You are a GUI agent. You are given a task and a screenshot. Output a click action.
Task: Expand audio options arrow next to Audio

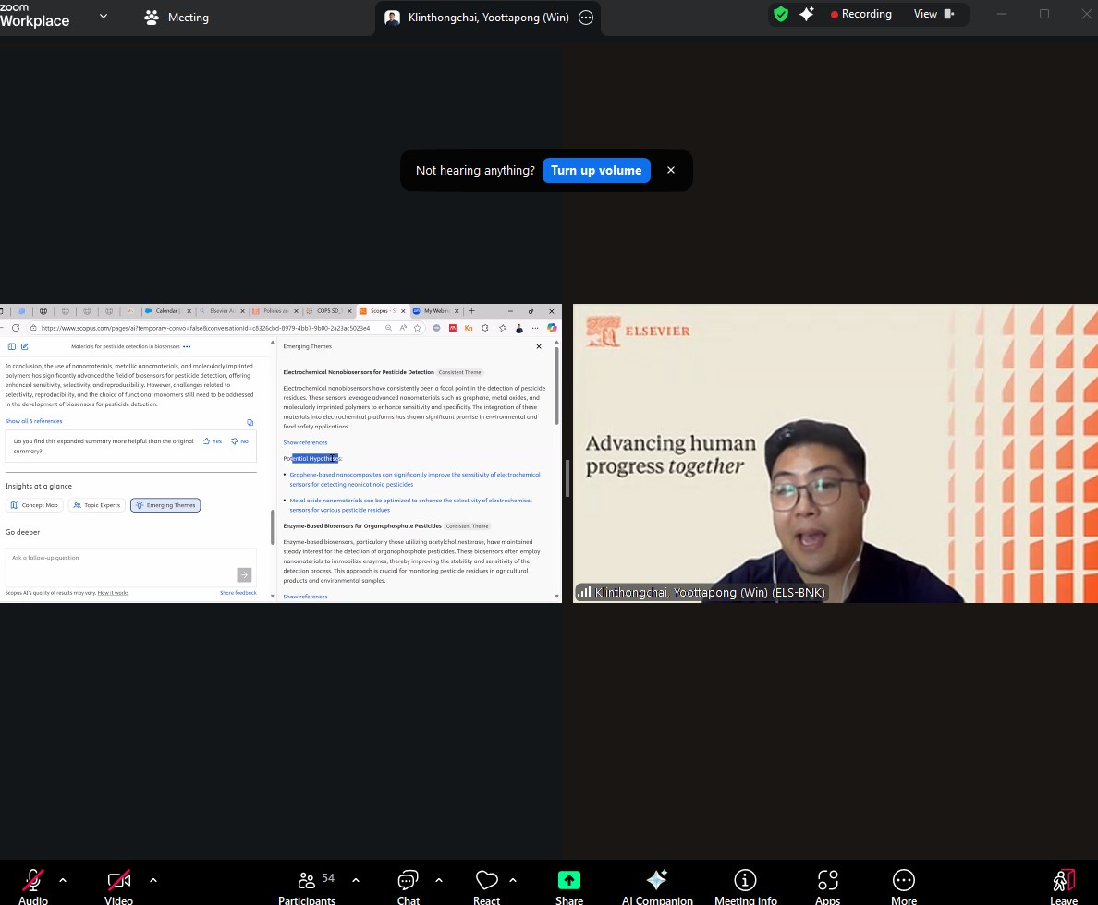point(63,880)
